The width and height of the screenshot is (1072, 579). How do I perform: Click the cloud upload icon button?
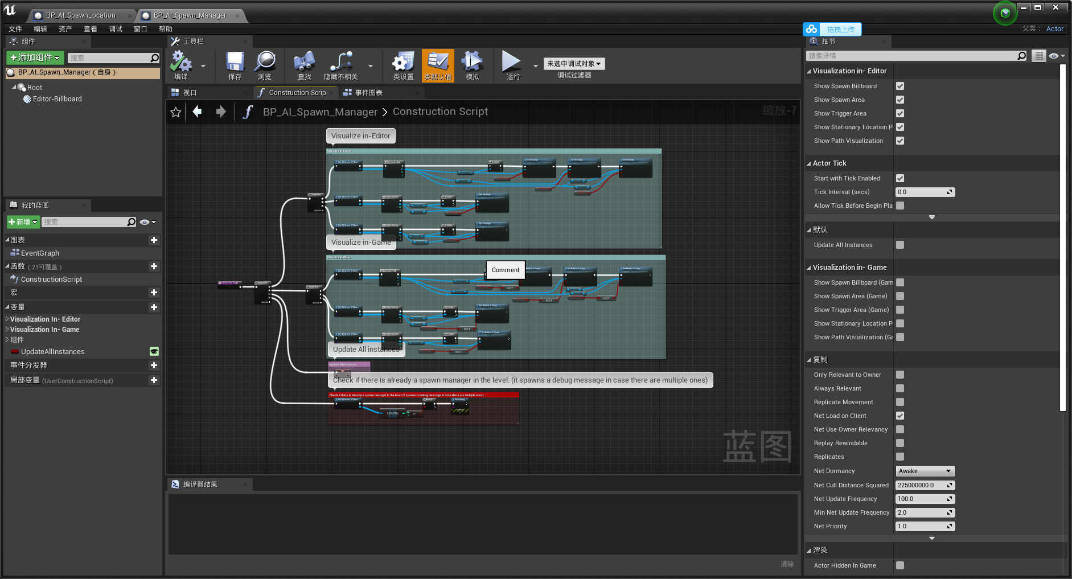812,29
